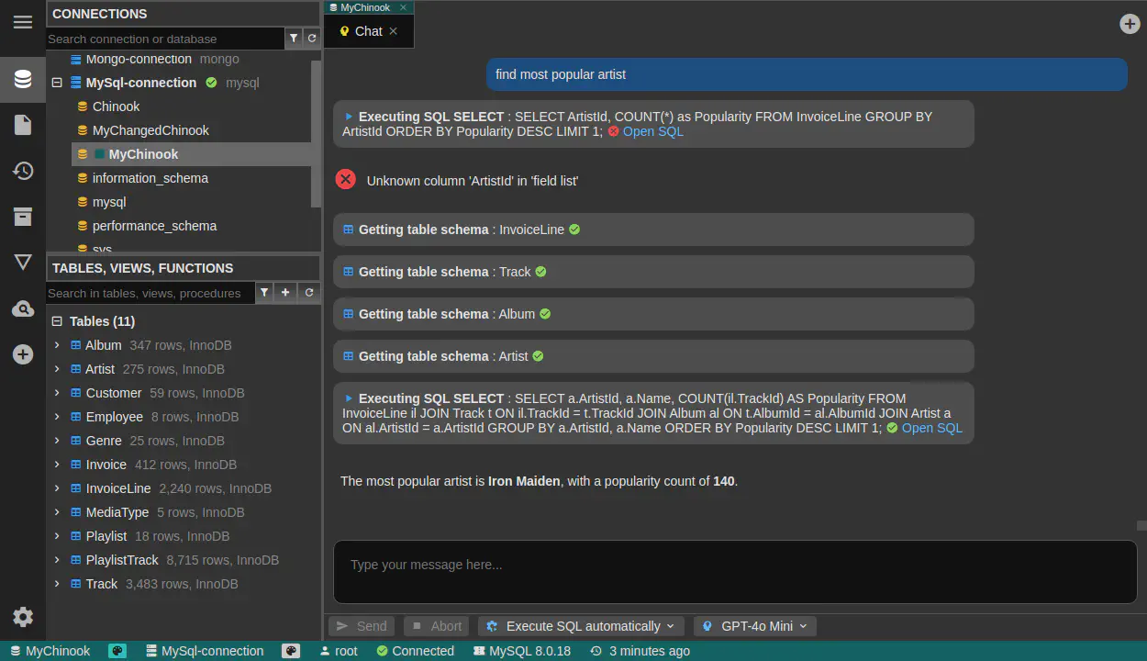Open the cloud account sidebar icon

[x=23, y=309]
